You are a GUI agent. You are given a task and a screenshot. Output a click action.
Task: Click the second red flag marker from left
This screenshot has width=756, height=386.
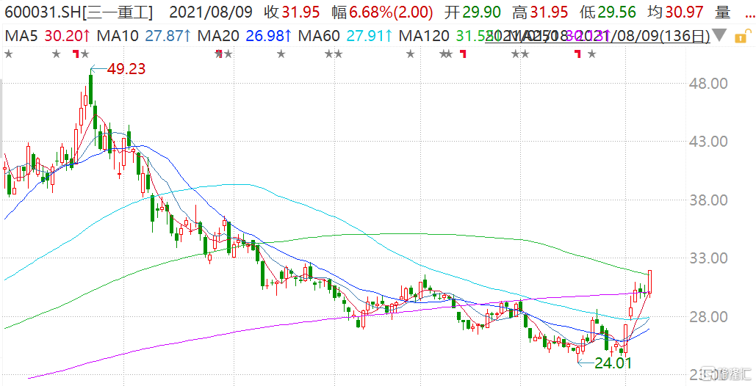pos(218,54)
